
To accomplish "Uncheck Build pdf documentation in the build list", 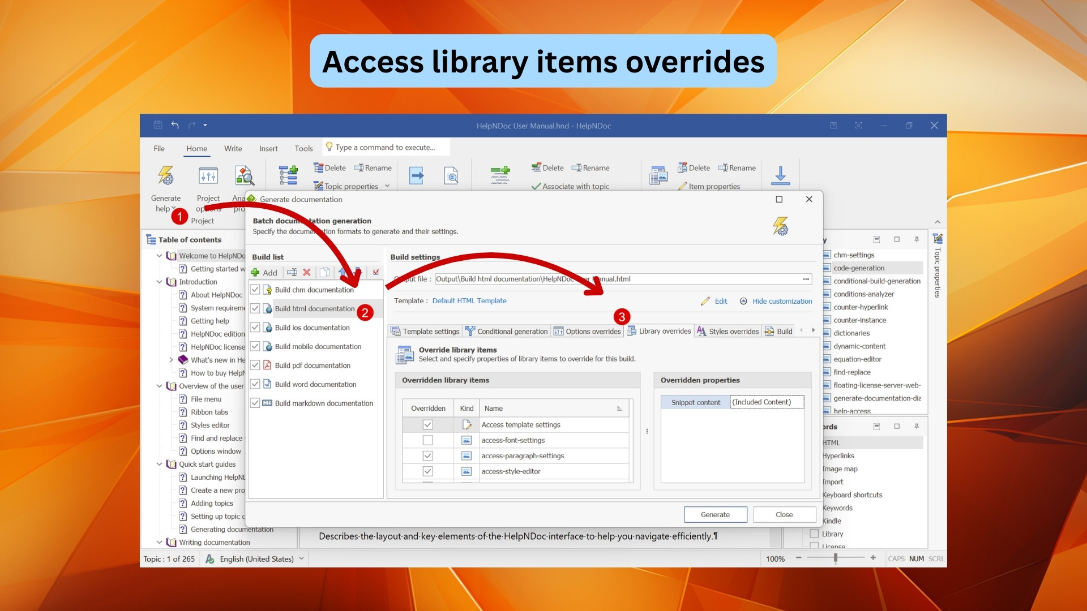I will (255, 365).
